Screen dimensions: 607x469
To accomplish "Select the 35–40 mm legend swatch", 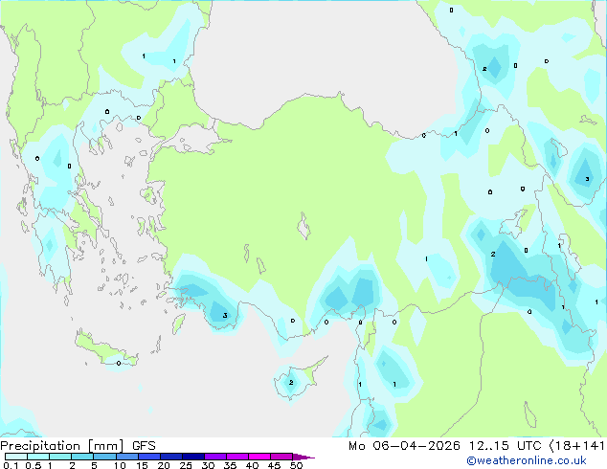I will pos(237,457).
